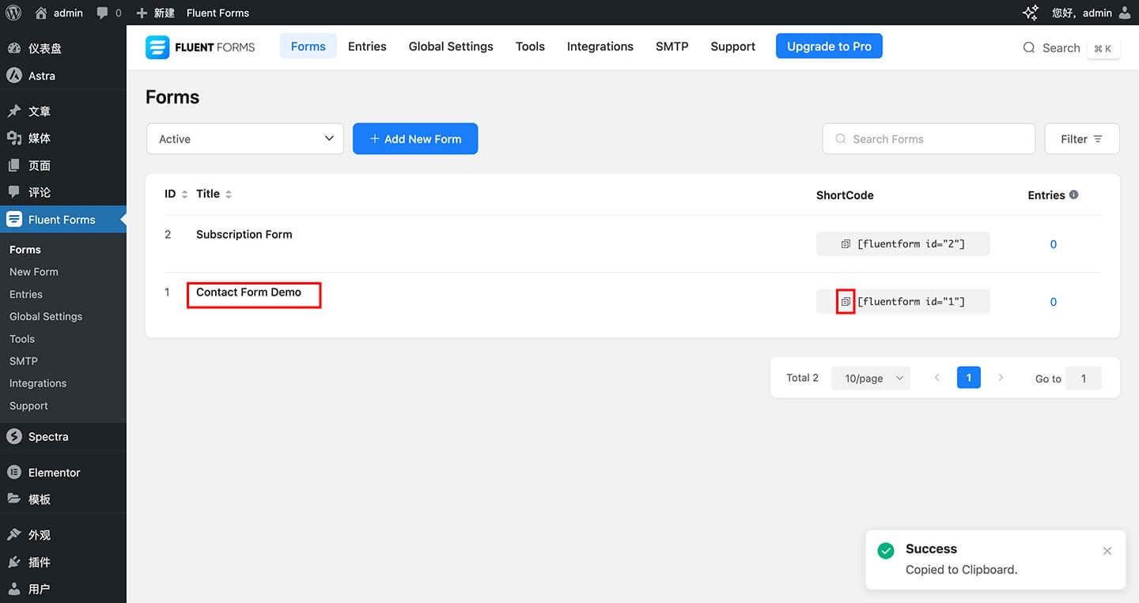Open the global Search ⌘K box
This screenshot has height=603, width=1139.
pyautogui.click(x=1071, y=48)
